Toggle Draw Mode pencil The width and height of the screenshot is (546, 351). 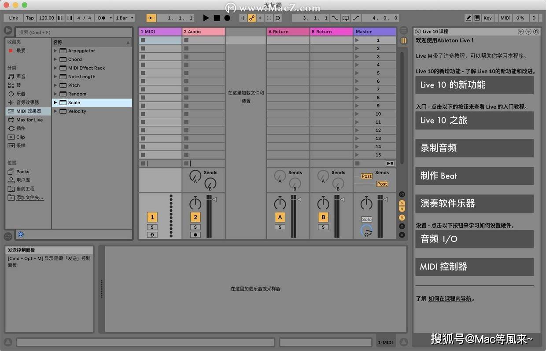coord(469,18)
